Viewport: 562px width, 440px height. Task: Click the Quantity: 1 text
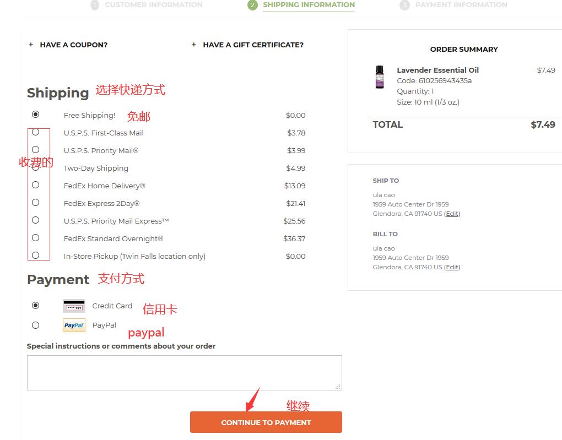click(415, 91)
